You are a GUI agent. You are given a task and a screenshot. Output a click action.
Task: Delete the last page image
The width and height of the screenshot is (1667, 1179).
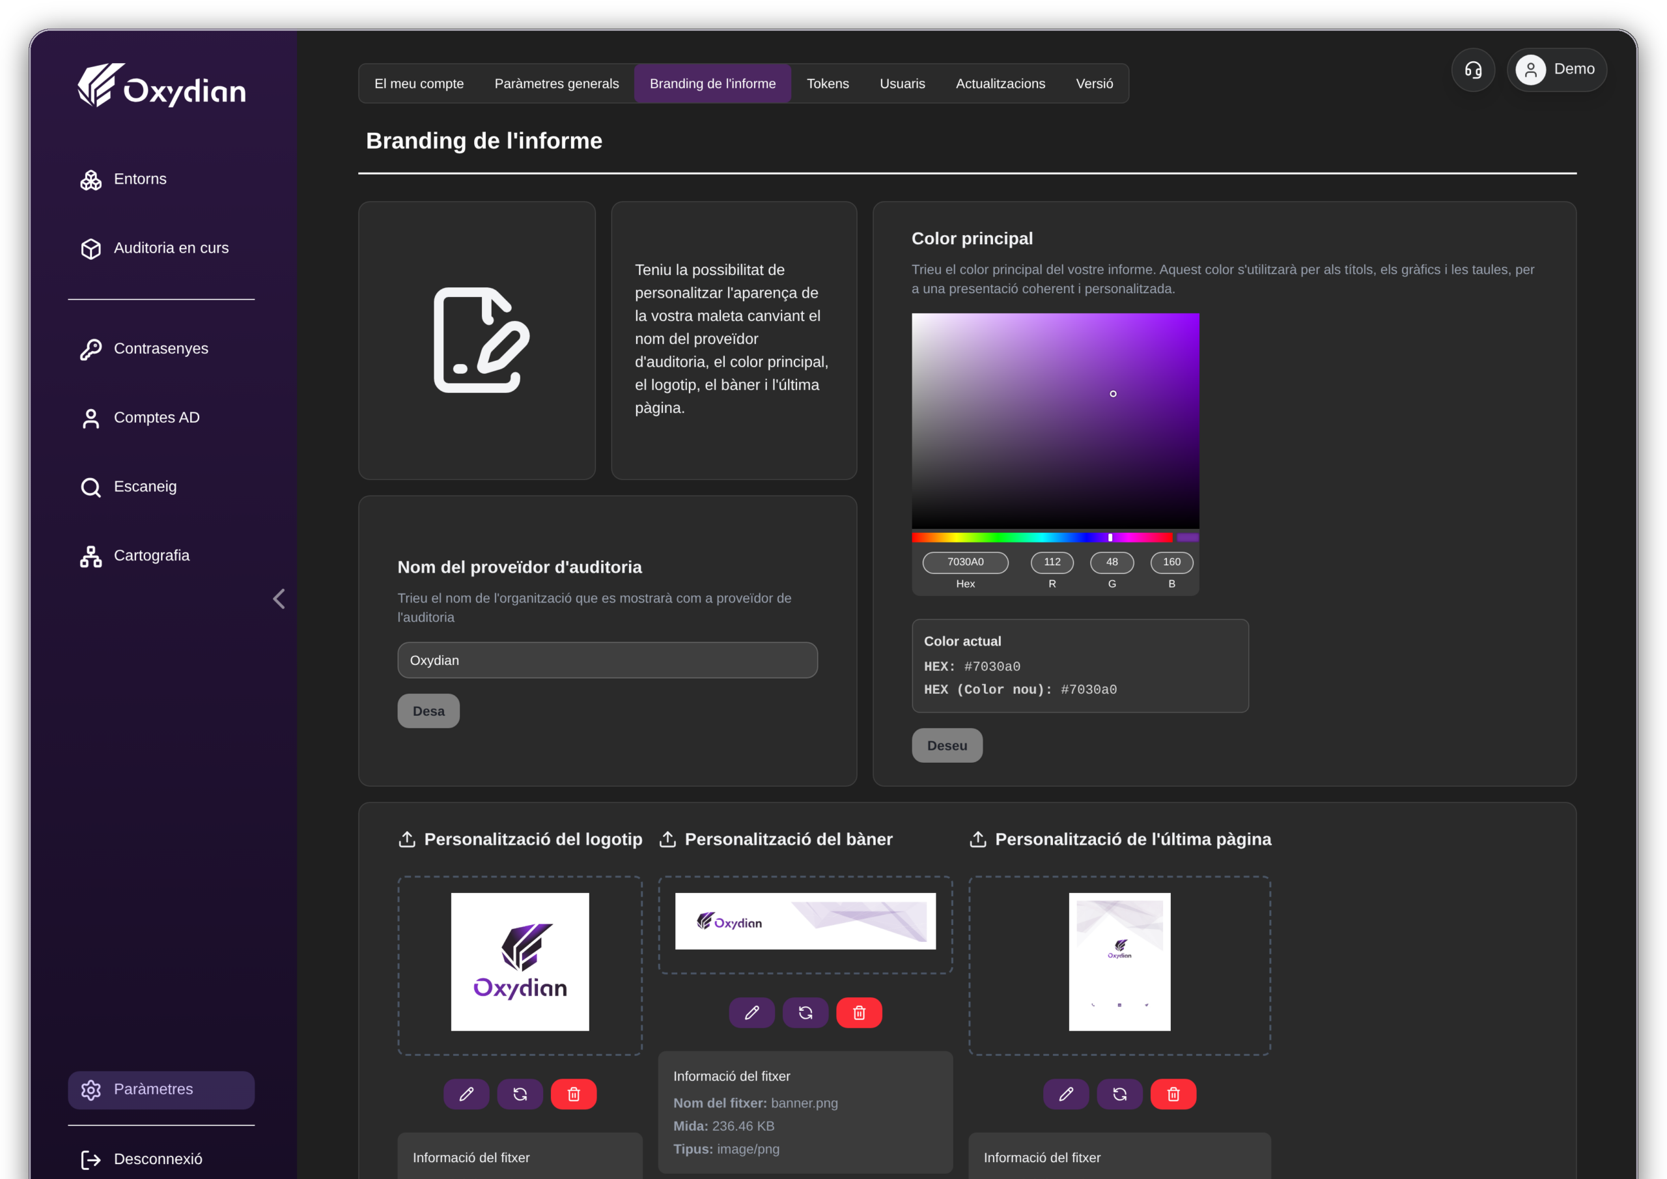coord(1173,1094)
